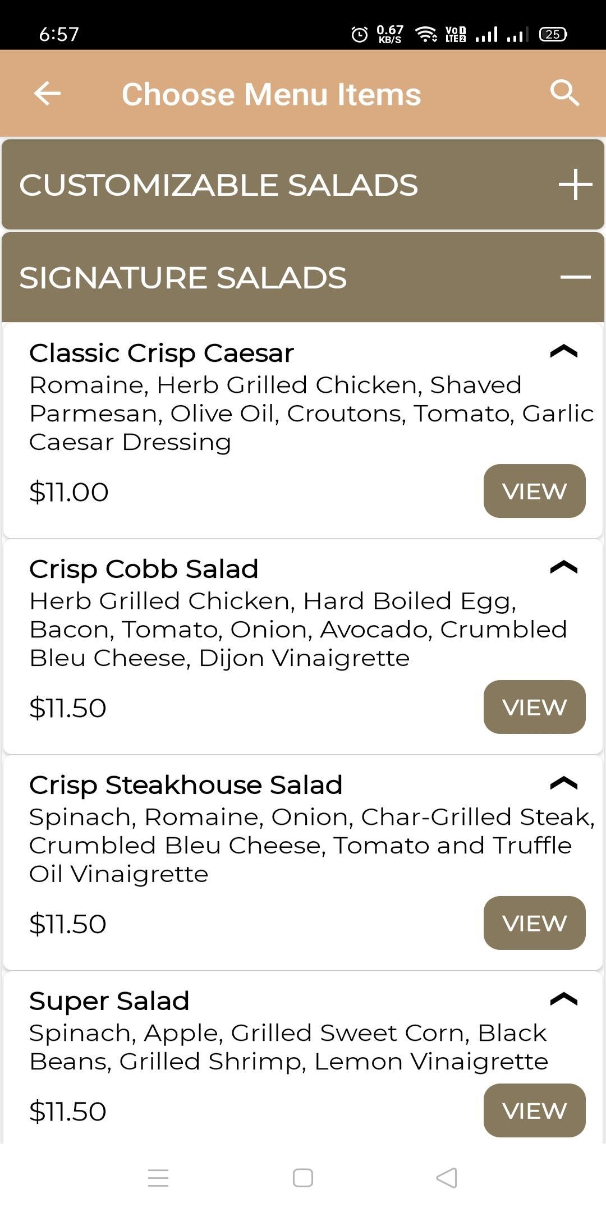
Task: Tap the Android recent apps menu icon
Action: pyautogui.click(x=158, y=1178)
